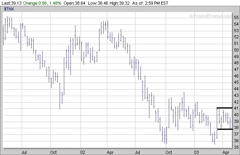
Task: Click the 35 price axis label
Action: (236, 147)
